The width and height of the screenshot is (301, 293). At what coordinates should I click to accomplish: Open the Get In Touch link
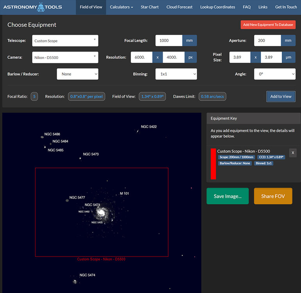click(x=286, y=7)
